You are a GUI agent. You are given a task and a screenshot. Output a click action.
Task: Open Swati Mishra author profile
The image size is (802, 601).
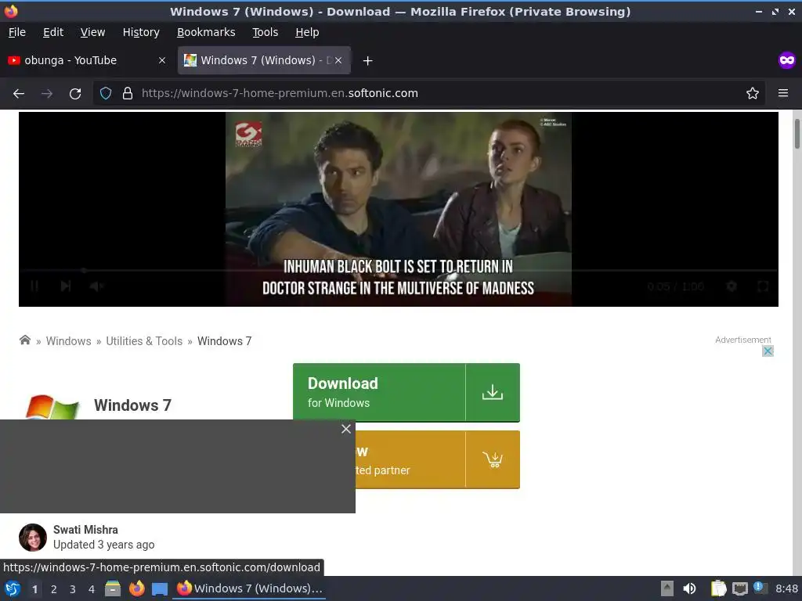pyautogui.click(x=85, y=530)
